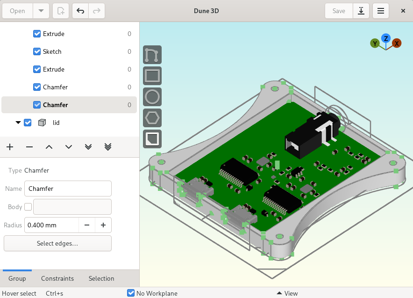Select the hexagon polygon tool
This screenshot has width=413, height=298.
tap(152, 118)
